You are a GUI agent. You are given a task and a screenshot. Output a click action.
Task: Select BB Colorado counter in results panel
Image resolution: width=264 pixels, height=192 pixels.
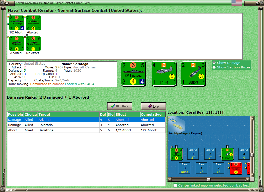(33, 23)
